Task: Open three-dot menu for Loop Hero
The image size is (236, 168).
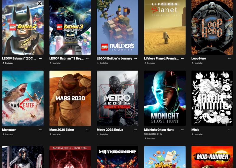Action: (x=230, y=58)
